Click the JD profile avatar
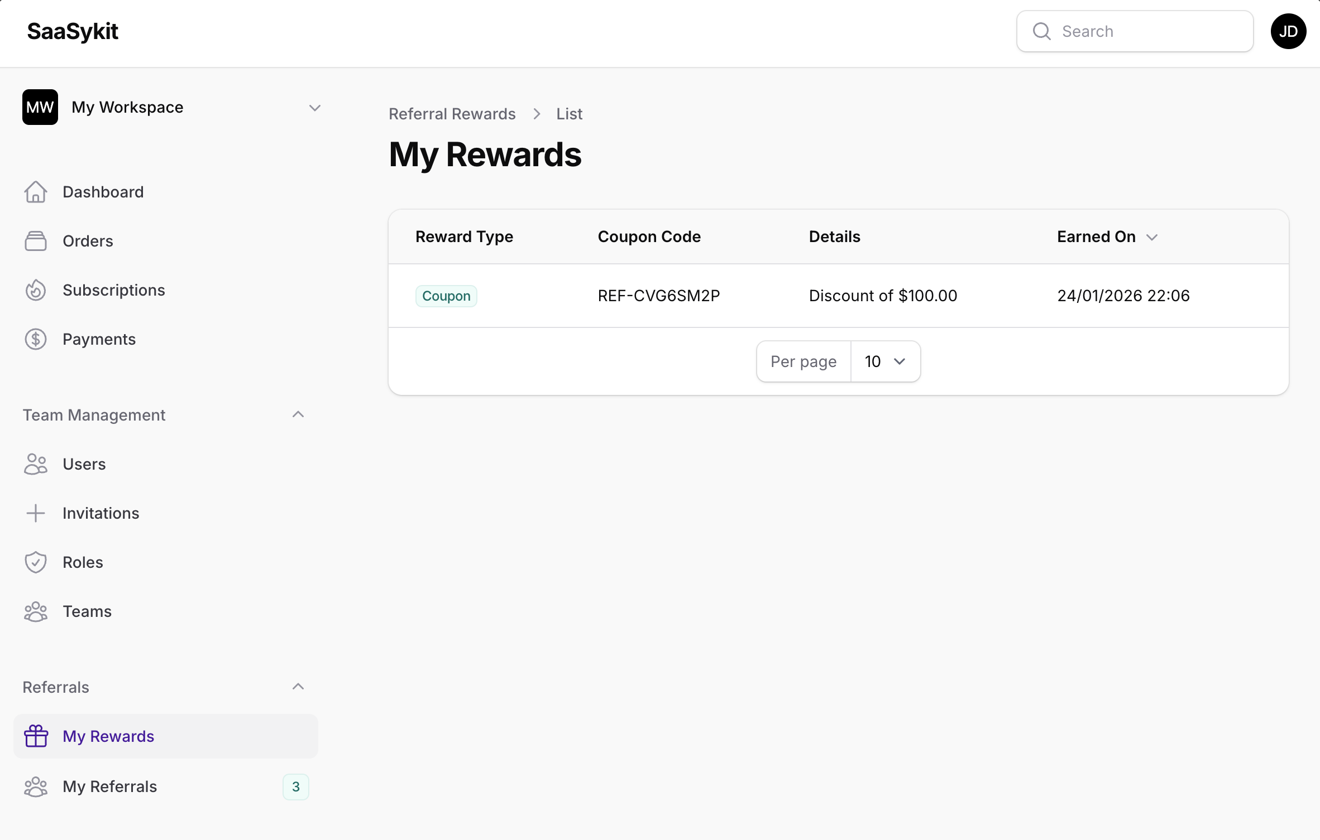The height and width of the screenshot is (840, 1320). (1288, 31)
